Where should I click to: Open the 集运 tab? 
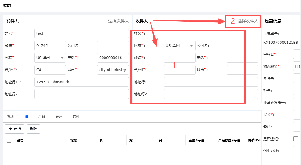[x=59, y=117]
